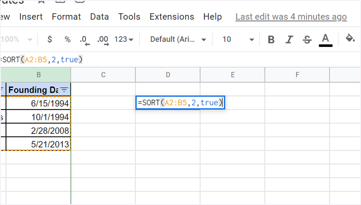361x205 pixels.
Task: Open the Tools menu
Action: point(129,17)
